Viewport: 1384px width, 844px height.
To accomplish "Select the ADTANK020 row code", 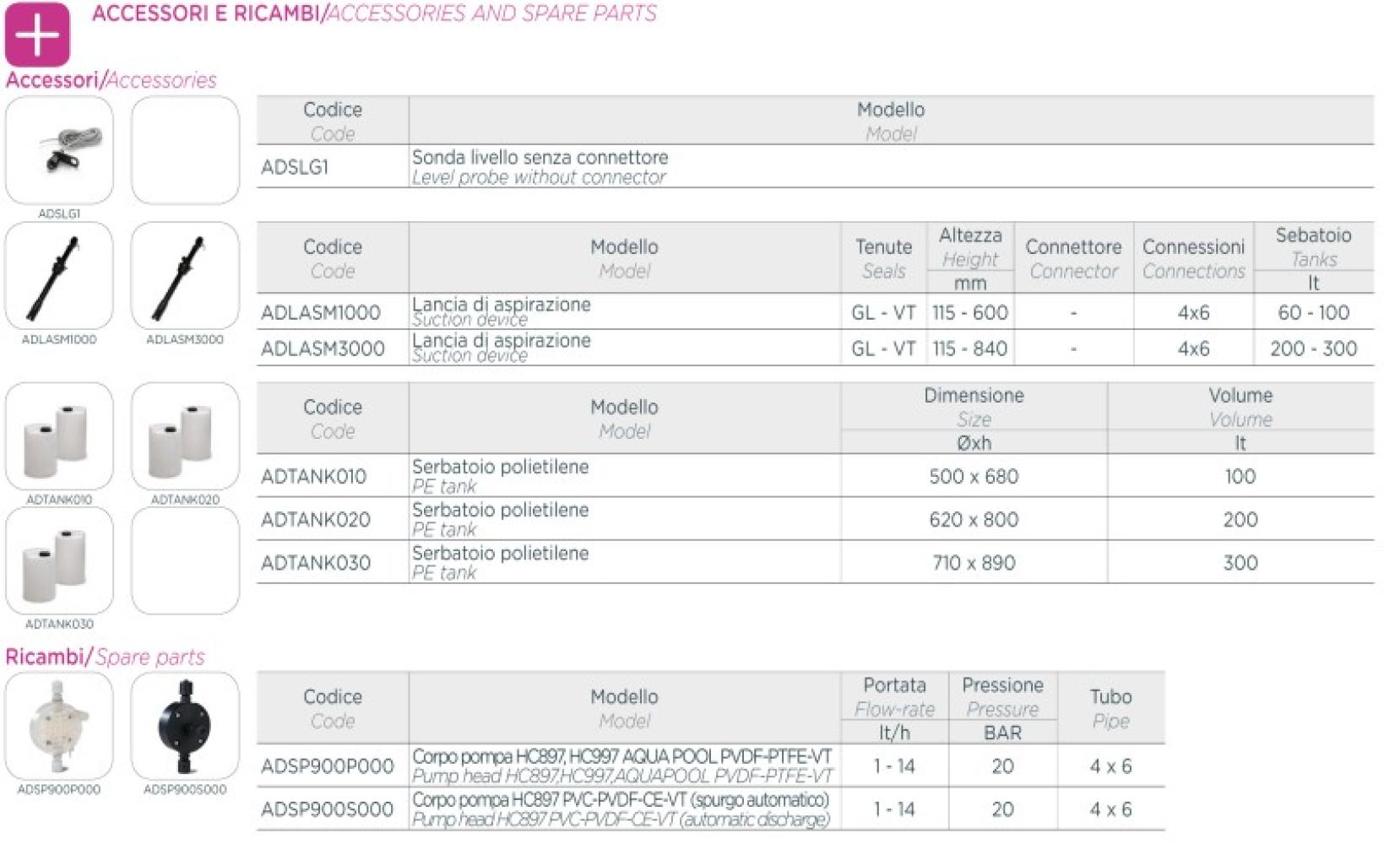I will click(x=315, y=519).
